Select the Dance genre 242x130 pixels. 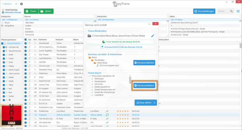pyautogui.click(x=28, y=29)
